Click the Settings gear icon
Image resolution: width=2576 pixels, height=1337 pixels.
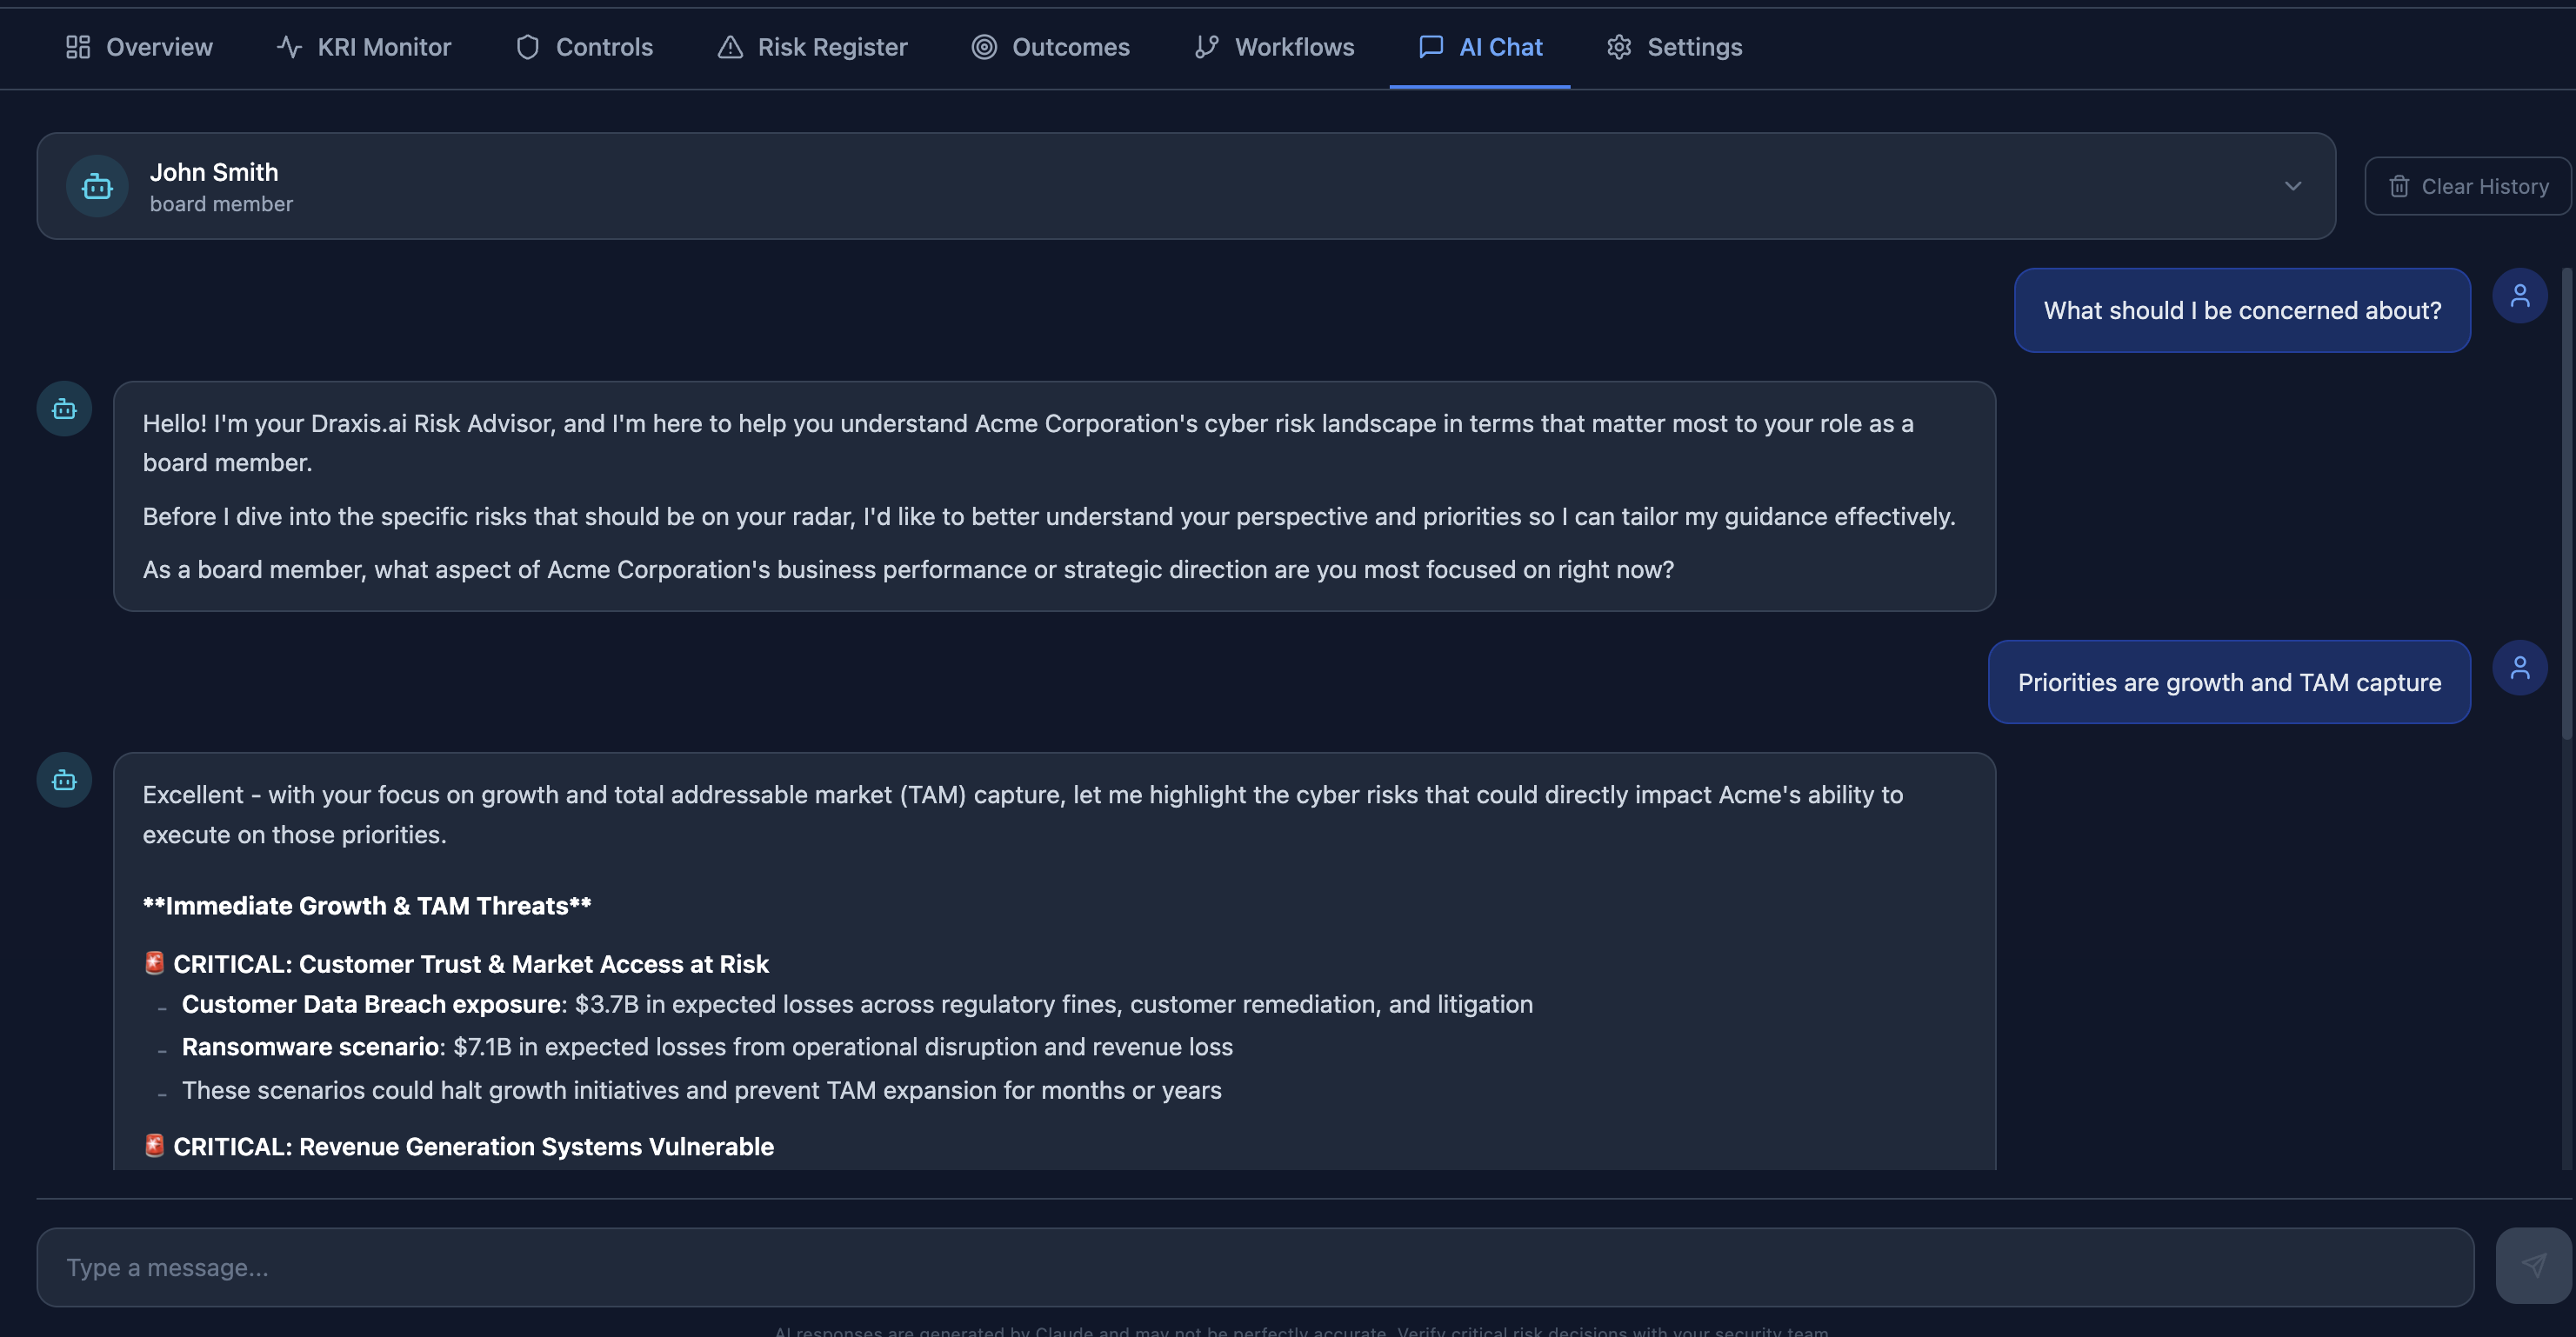1619,47
